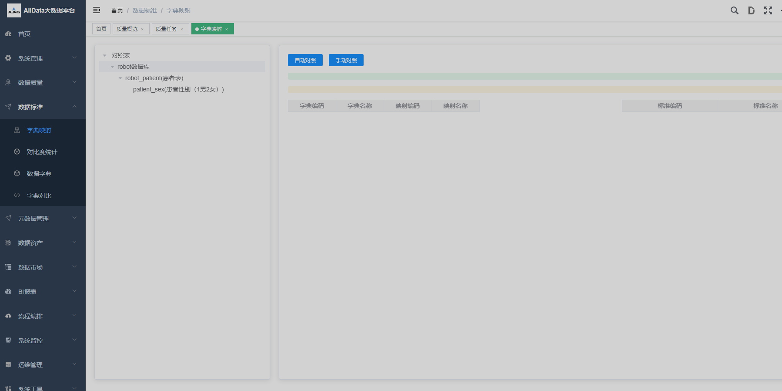Close the 字典映射 tab
The height and width of the screenshot is (391, 782).
(227, 29)
